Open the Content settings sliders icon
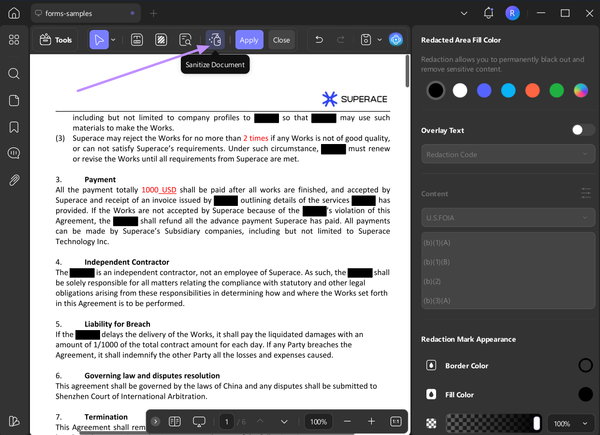This screenshot has height=435, width=600. [586, 193]
